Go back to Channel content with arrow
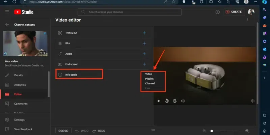This screenshot has width=270, height=135. pyautogui.click(x=7, y=25)
